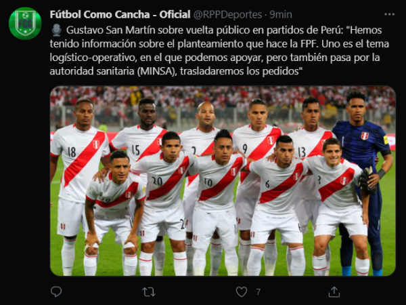
Task: Open the Peru team photo attachment
Action: [x=223, y=181]
